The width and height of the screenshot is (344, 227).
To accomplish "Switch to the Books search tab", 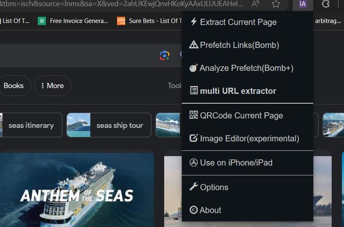I will tap(14, 86).
